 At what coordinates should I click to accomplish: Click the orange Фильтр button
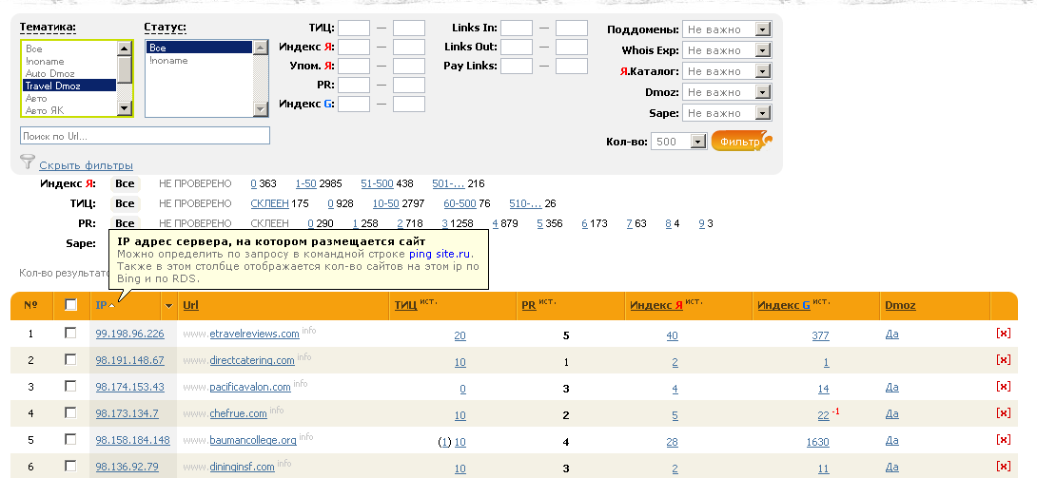(741, 142)
